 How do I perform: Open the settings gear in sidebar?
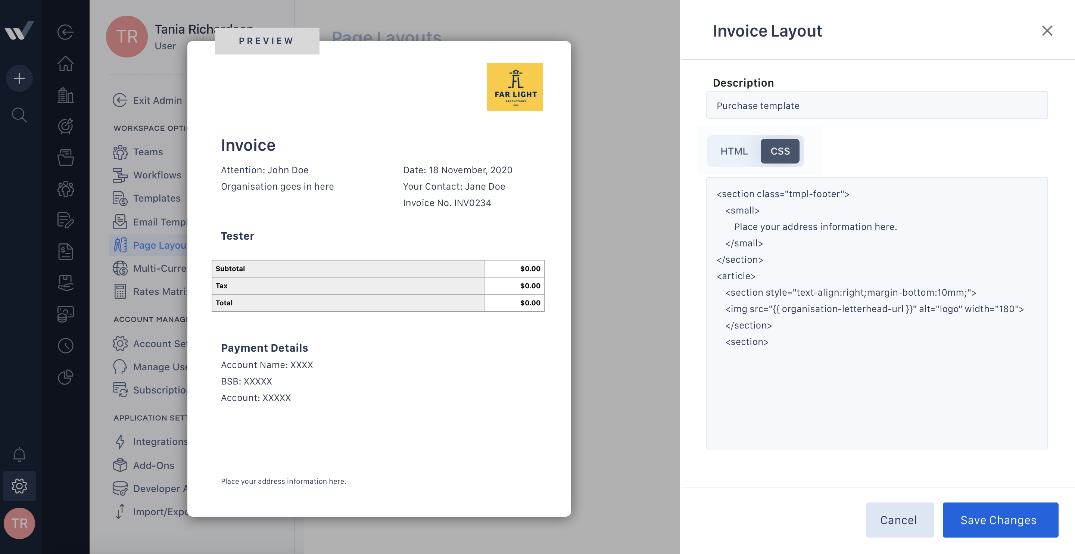click(19, 486)
